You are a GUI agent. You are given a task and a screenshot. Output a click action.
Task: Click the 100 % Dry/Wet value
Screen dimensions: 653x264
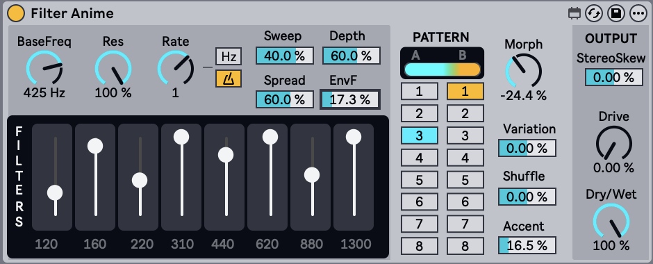(611, 246)
